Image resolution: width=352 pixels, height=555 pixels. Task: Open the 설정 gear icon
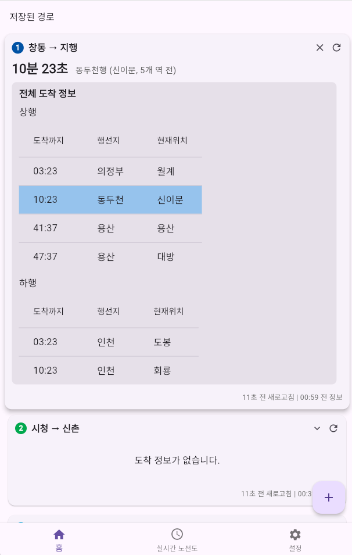pyautogui.click(x=295, y=534)
